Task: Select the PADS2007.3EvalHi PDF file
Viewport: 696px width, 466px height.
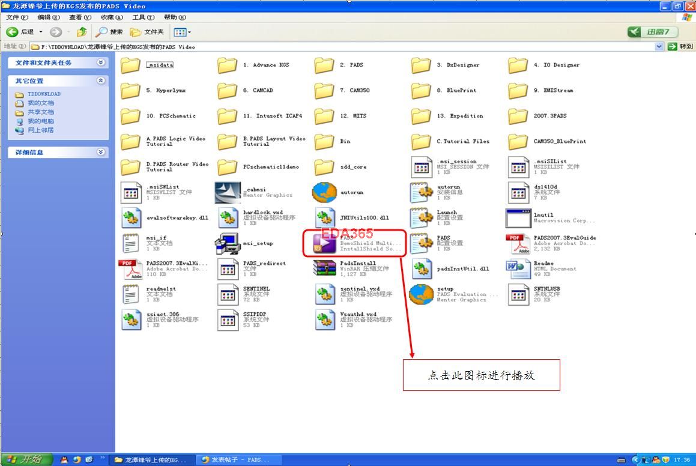Action: click(x=163, y=269)
